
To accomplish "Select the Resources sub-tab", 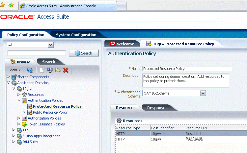I will pos(125,108).
